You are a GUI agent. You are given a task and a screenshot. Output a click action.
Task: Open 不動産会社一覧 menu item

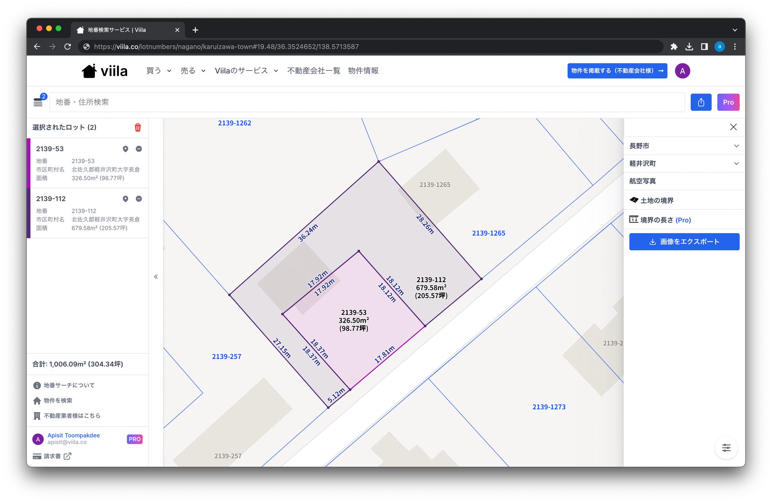[314, 71]
